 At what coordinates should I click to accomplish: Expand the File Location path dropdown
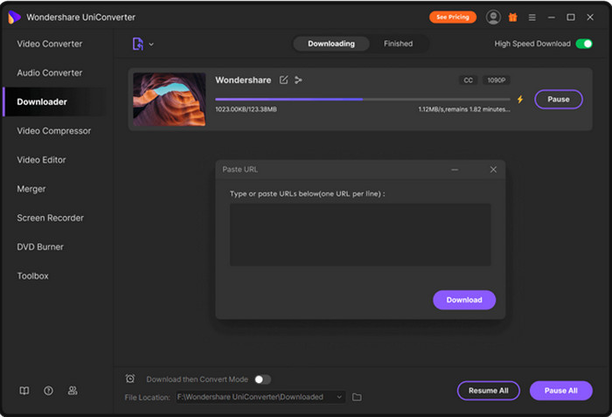[x=339, y=397]
